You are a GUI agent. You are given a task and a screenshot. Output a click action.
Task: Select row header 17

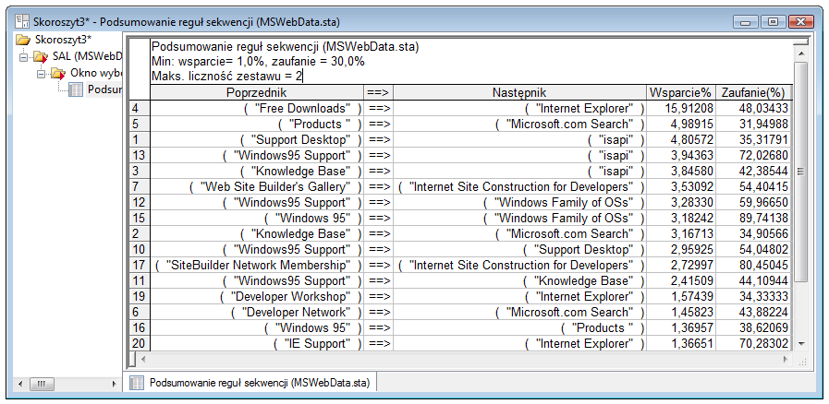140,266
